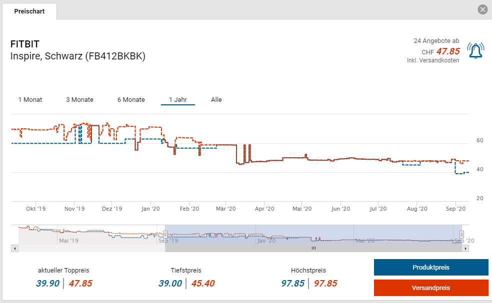Switch chart range to 1 Monat

[30, 99]
